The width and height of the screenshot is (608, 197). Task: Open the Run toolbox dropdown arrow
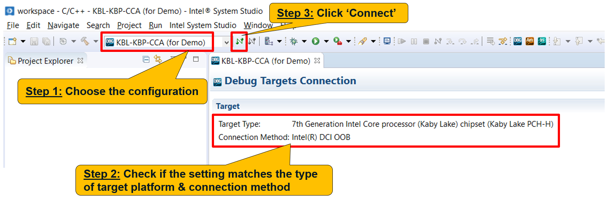[348, 41]
